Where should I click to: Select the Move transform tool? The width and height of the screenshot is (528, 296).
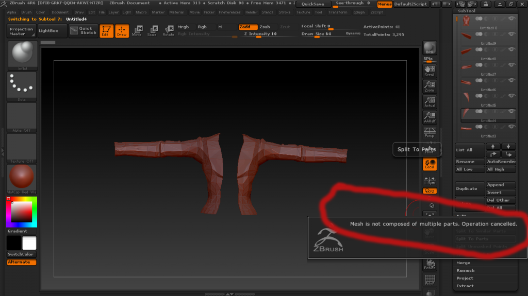137,30
